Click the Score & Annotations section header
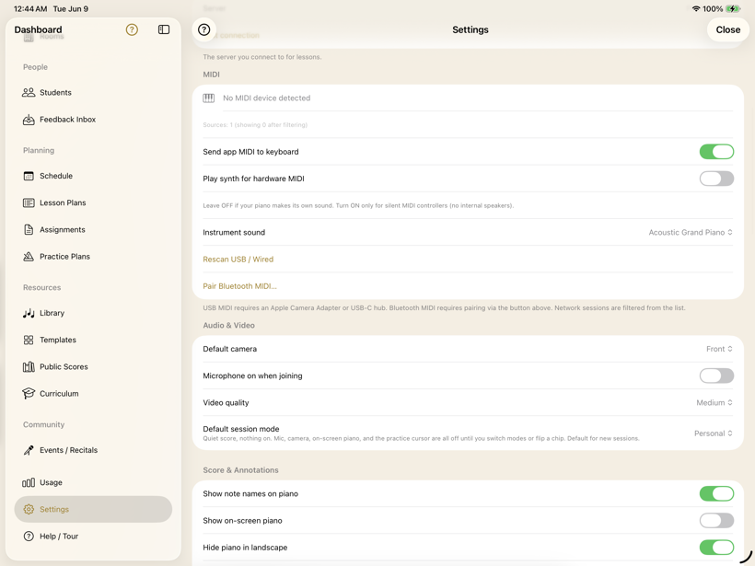The image size is (755, 566). click(240, 470)
